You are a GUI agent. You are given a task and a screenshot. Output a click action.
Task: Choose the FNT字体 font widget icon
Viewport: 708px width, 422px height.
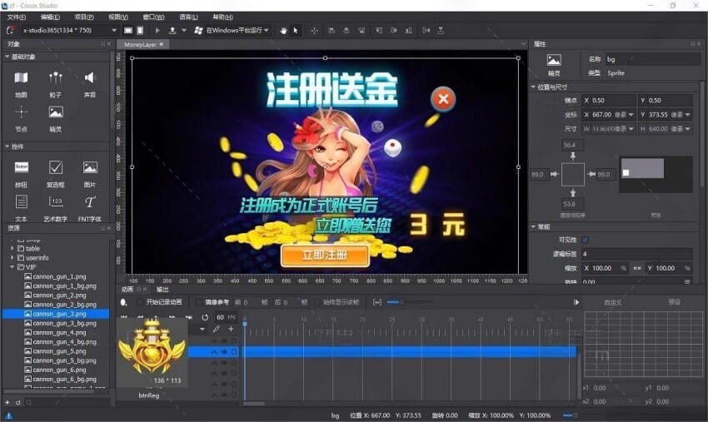click(90, 202)
